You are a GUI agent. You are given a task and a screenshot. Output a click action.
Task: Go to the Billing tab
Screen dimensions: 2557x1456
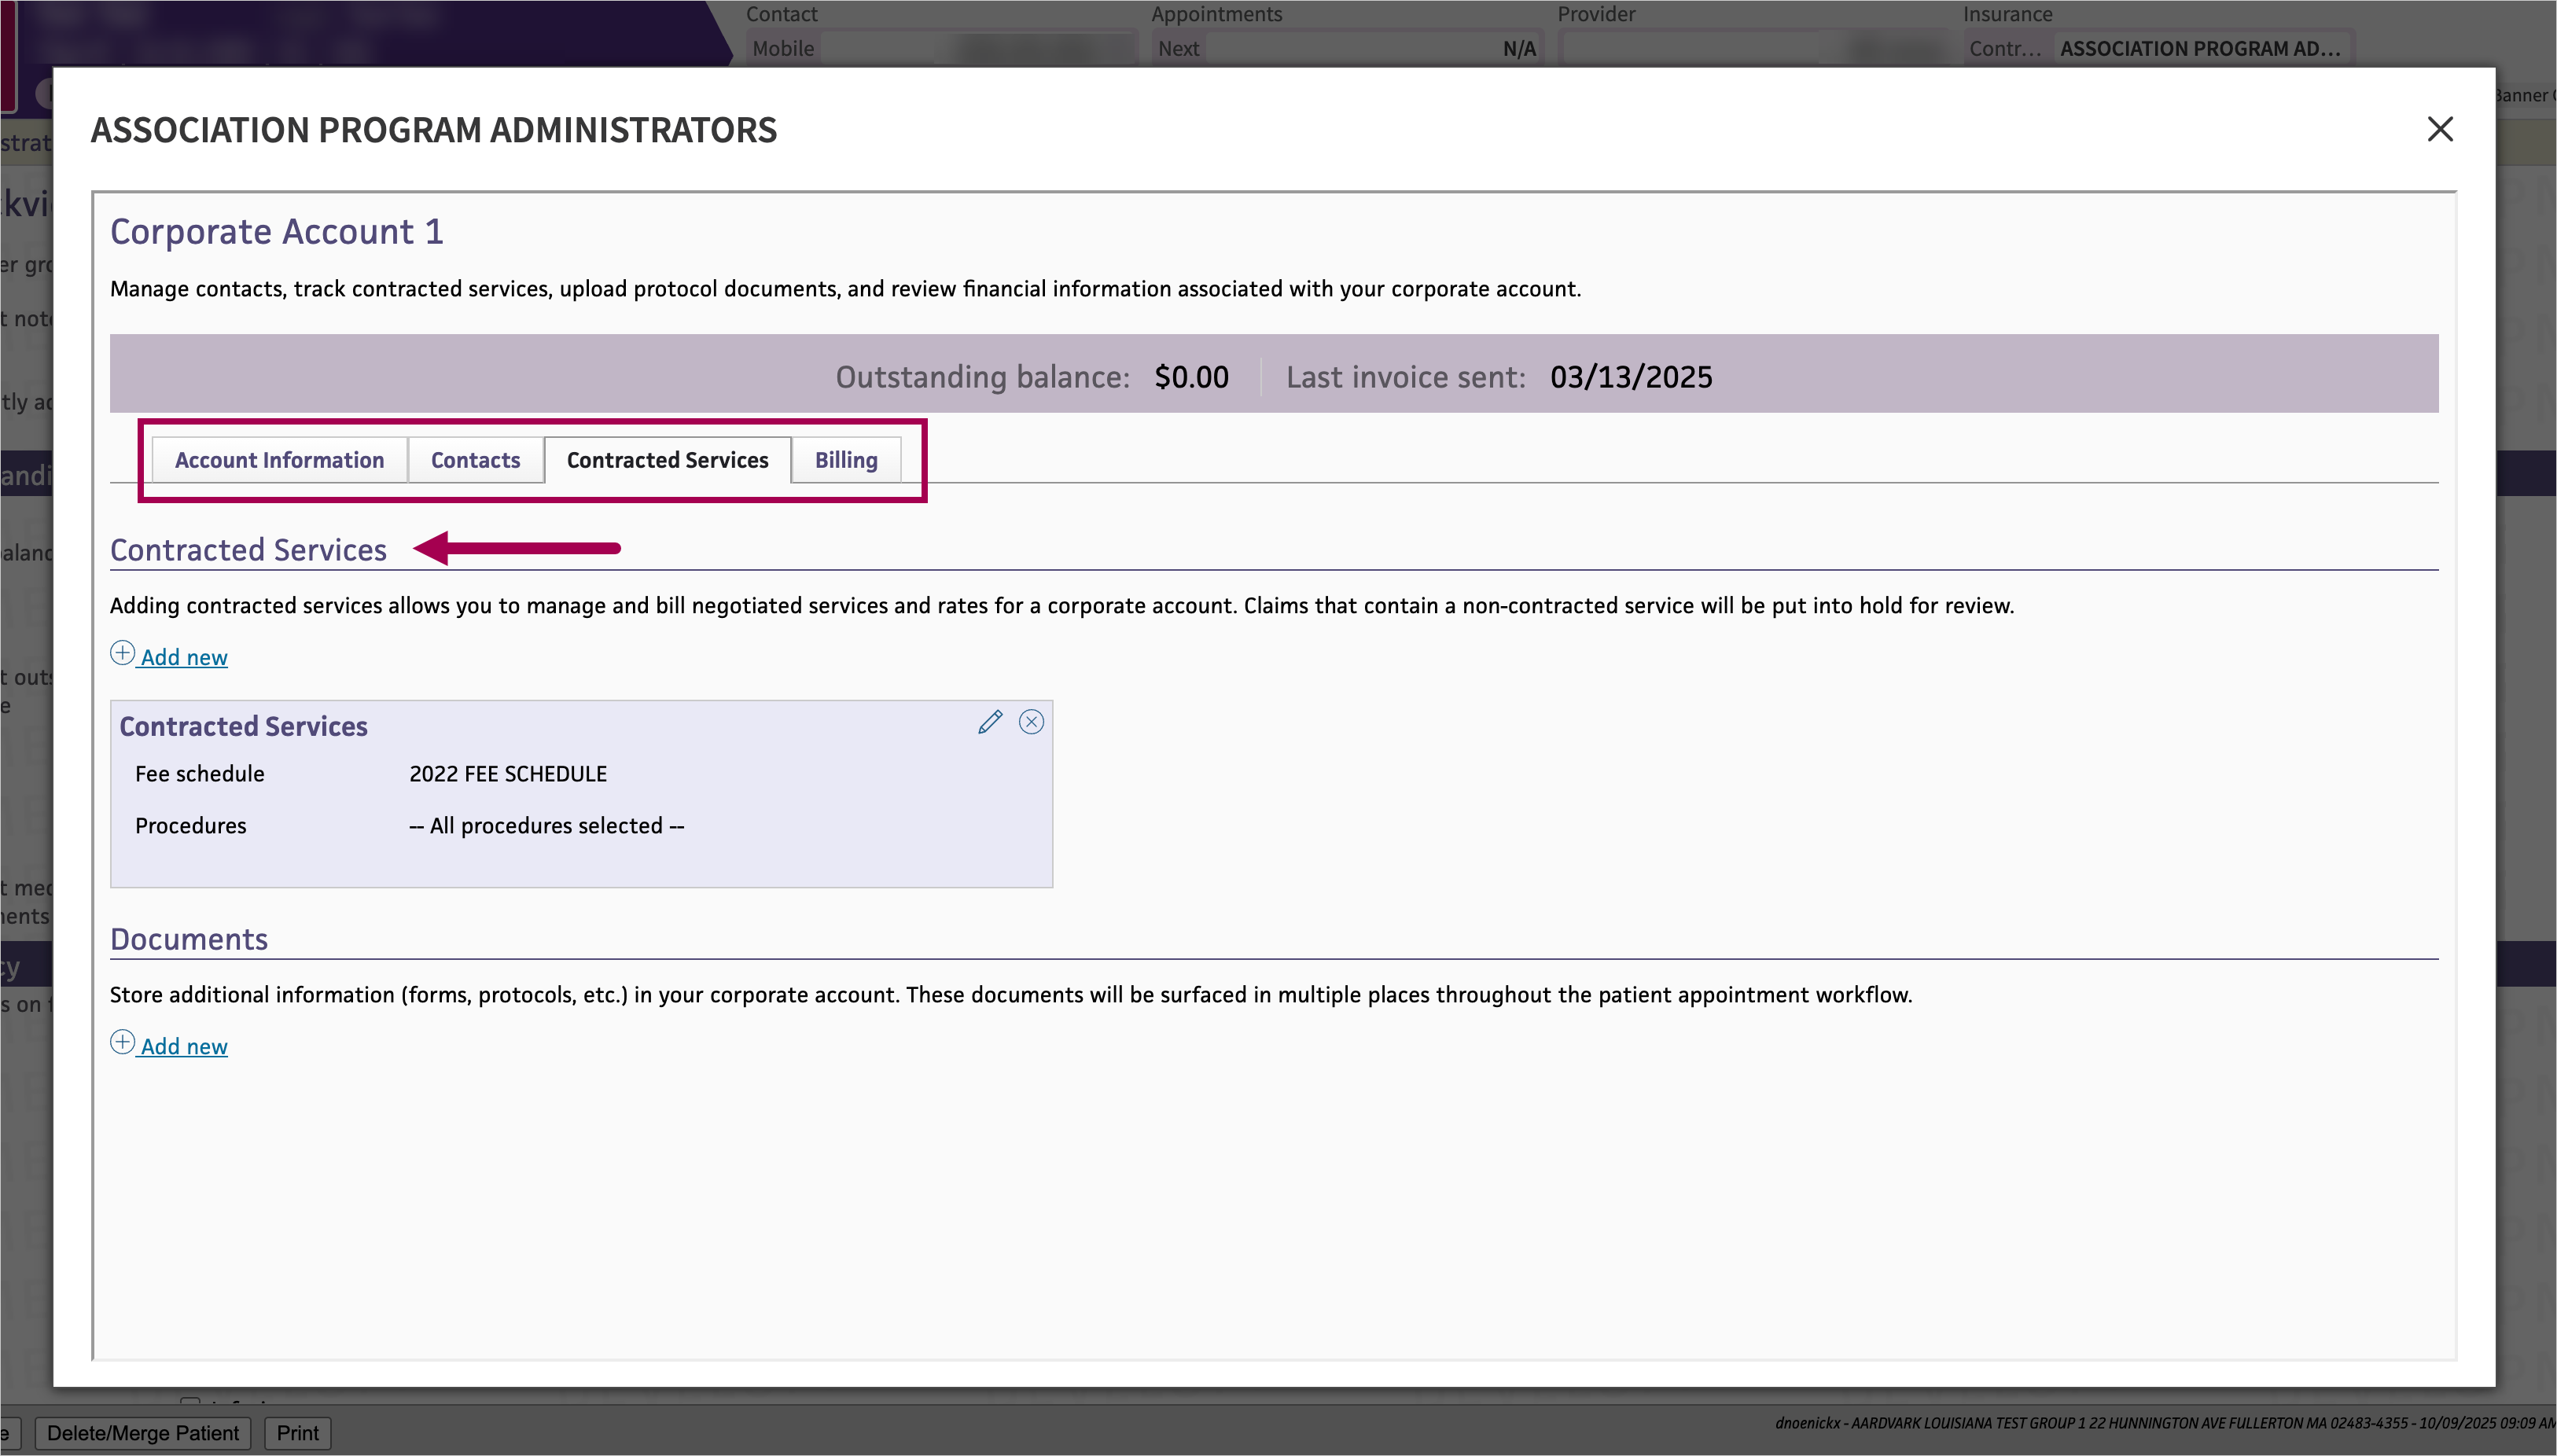click(x=845, y=460)
